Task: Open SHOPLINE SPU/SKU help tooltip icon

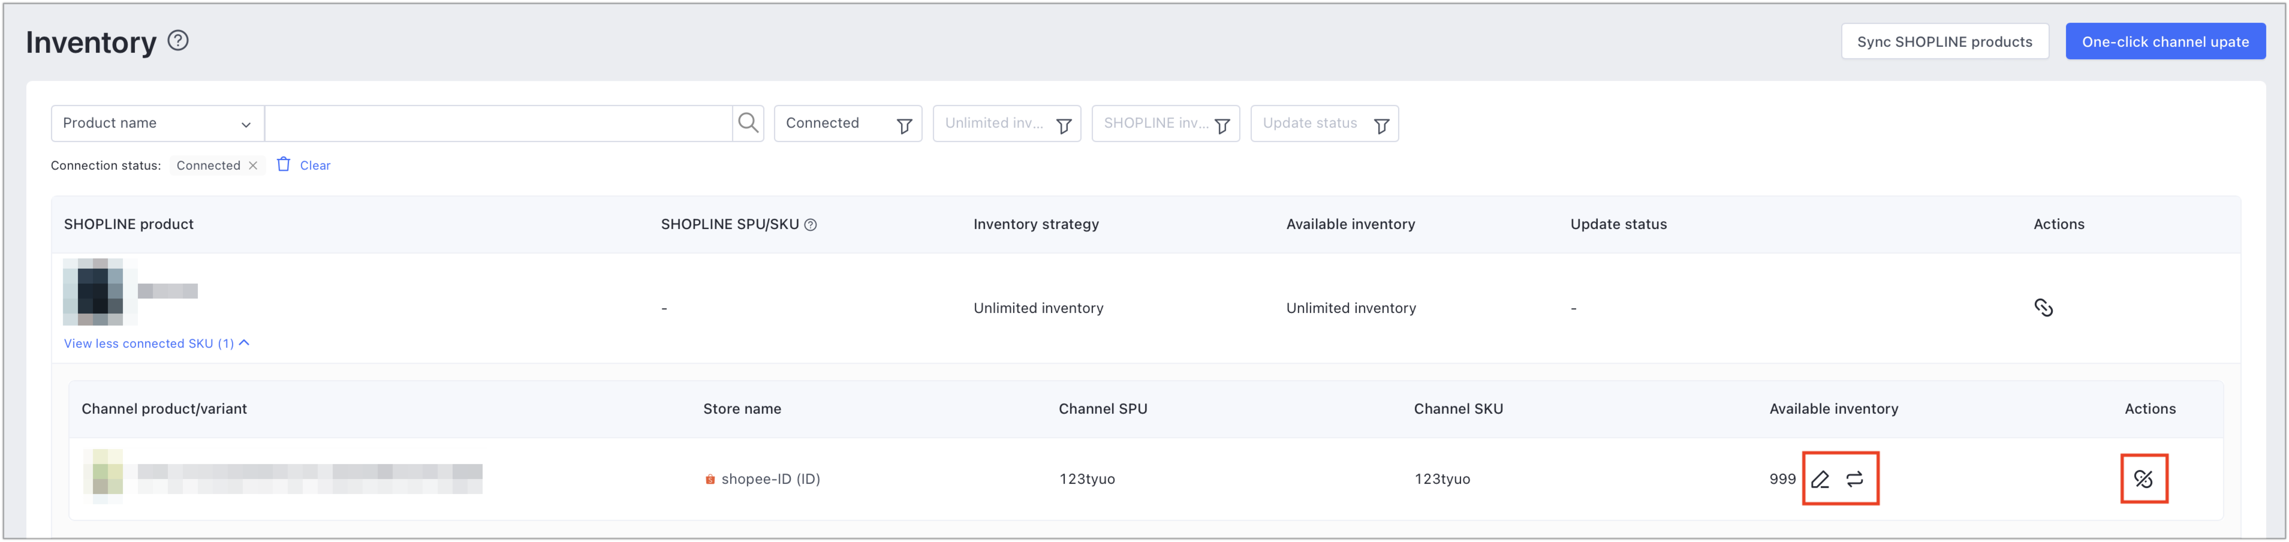Action: (x=810, y=225)
